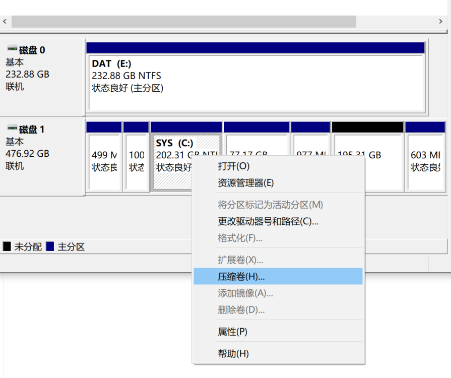Click 添加镜像(A)... in the context menu

point(278,293)
